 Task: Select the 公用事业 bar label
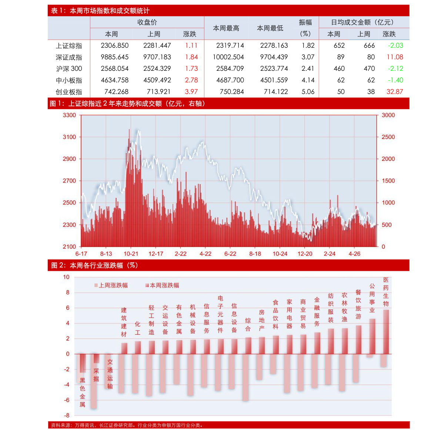[372, 298]
